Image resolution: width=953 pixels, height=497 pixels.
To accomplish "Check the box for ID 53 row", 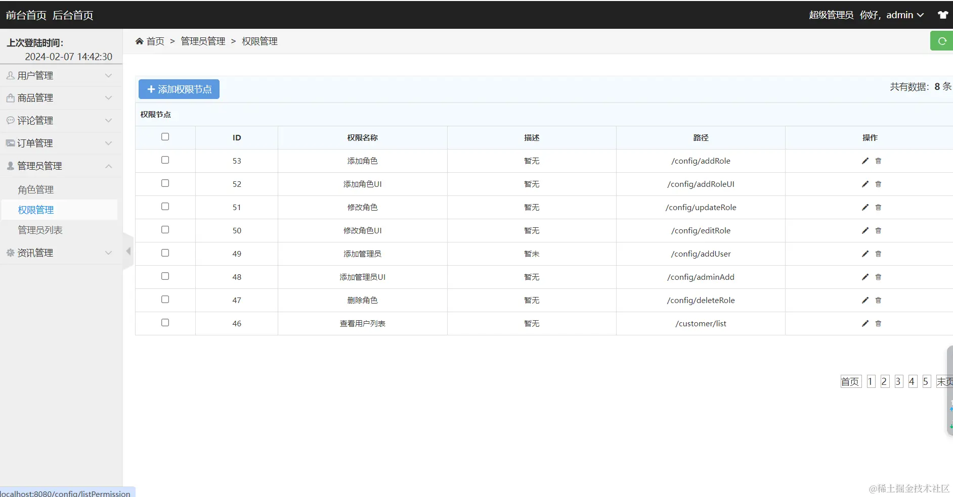I will pyautogui.click(x=165, y=160).
